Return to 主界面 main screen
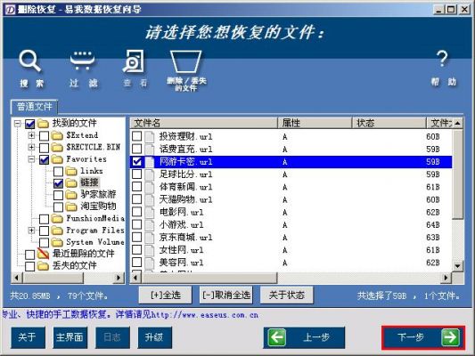The height and width of the screenshot is (356, 475). pyautogui.click(x=70, y=337)
